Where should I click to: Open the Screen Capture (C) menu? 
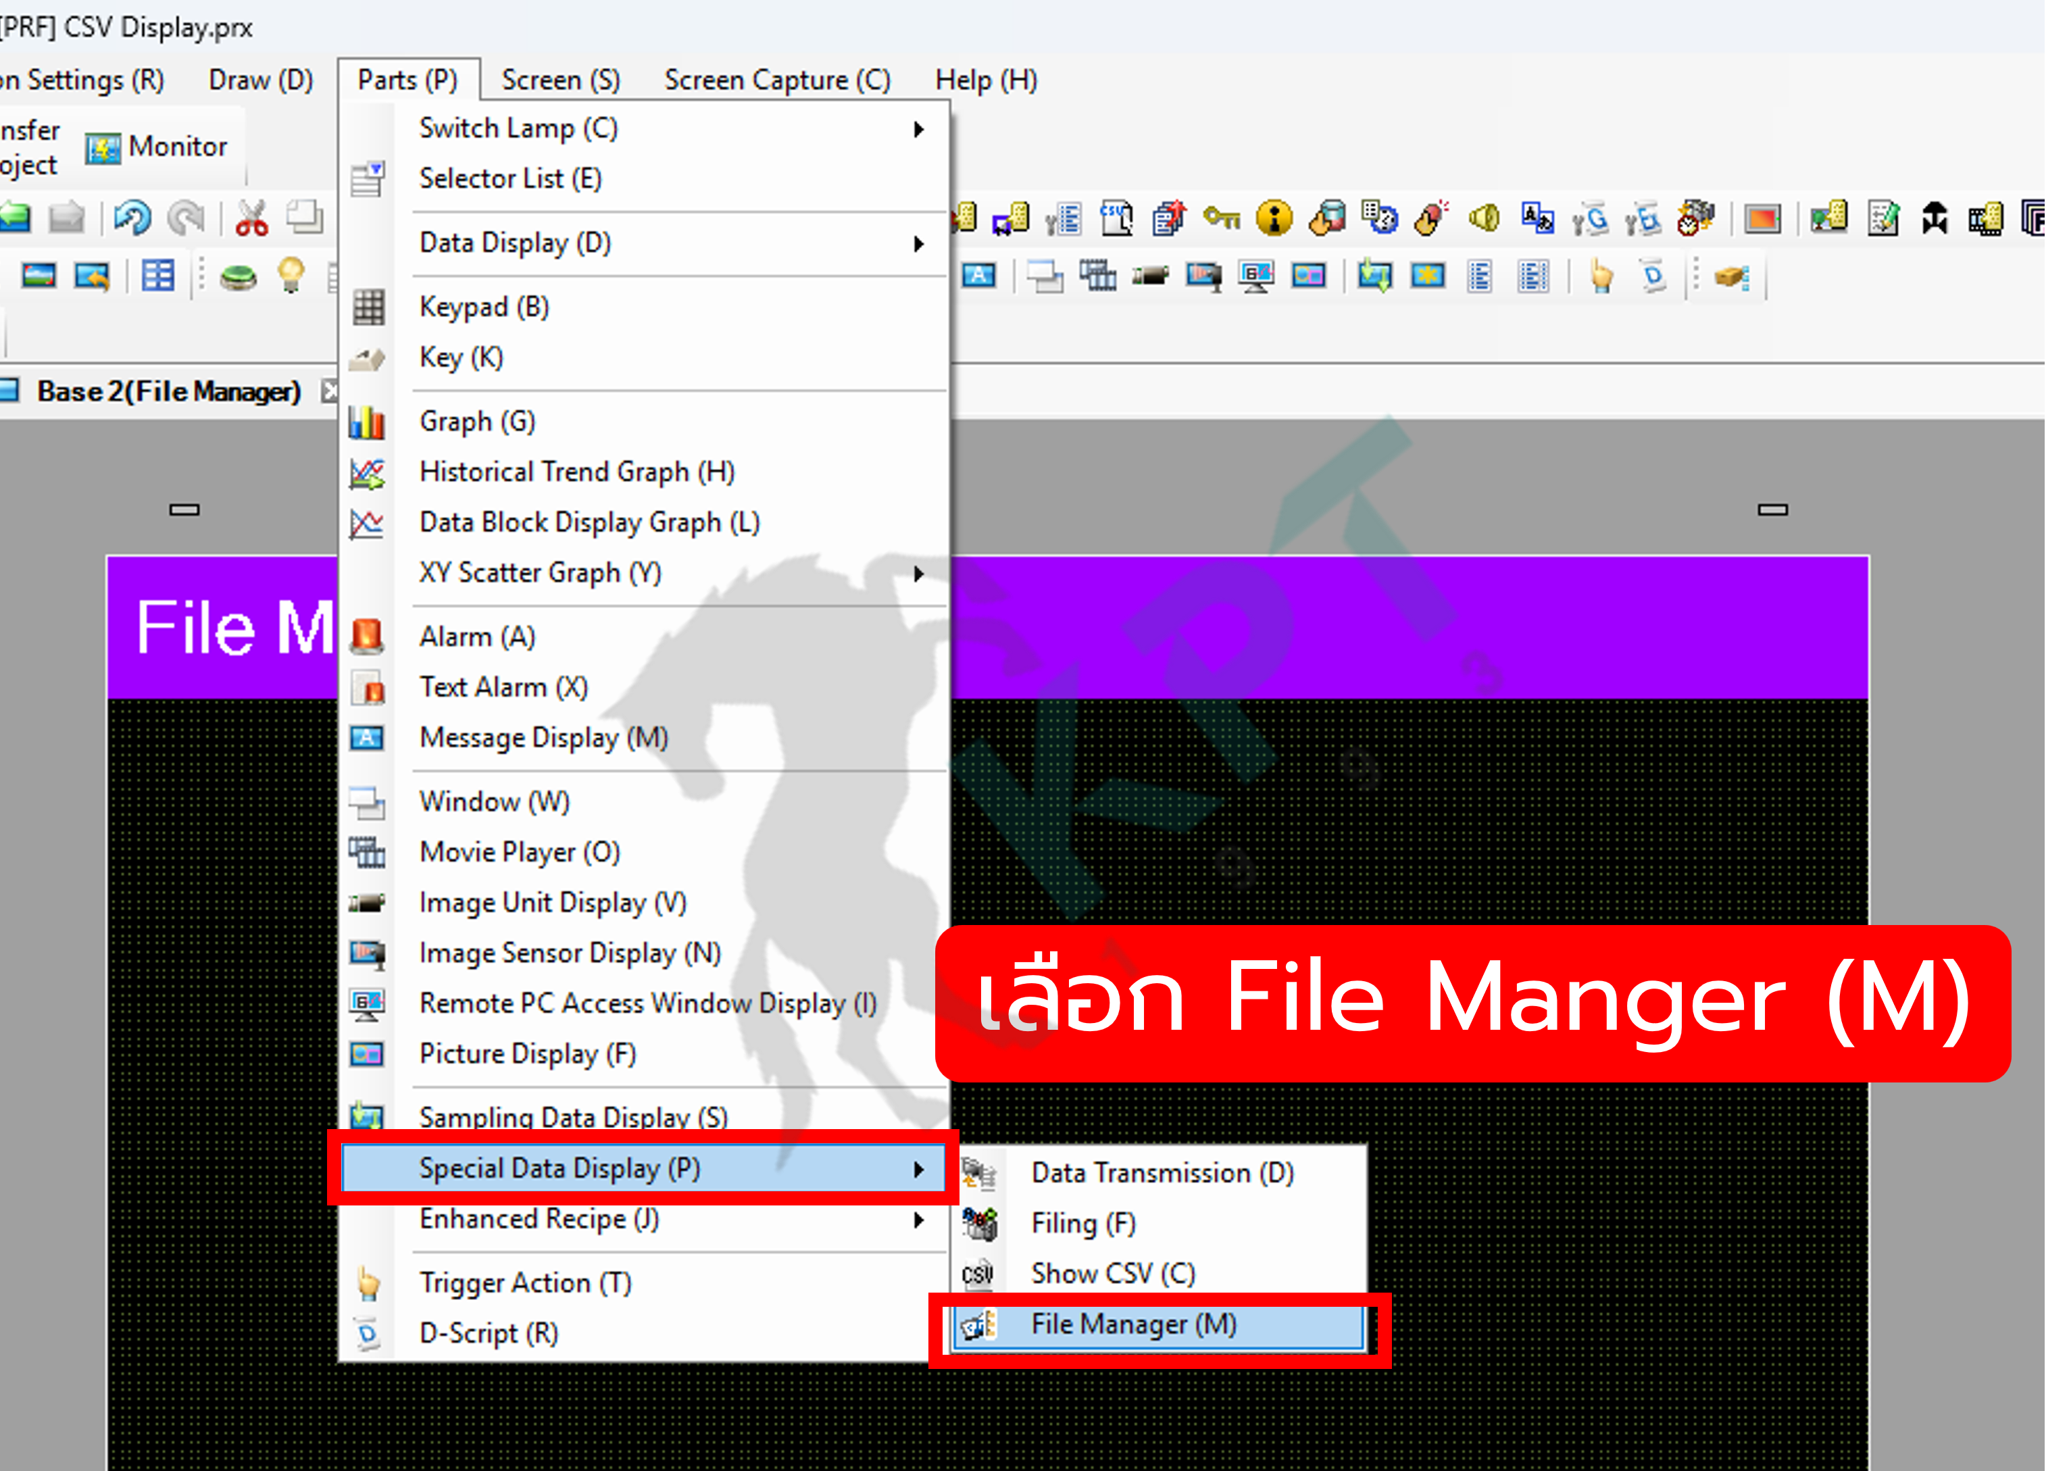tap(777, 80)
